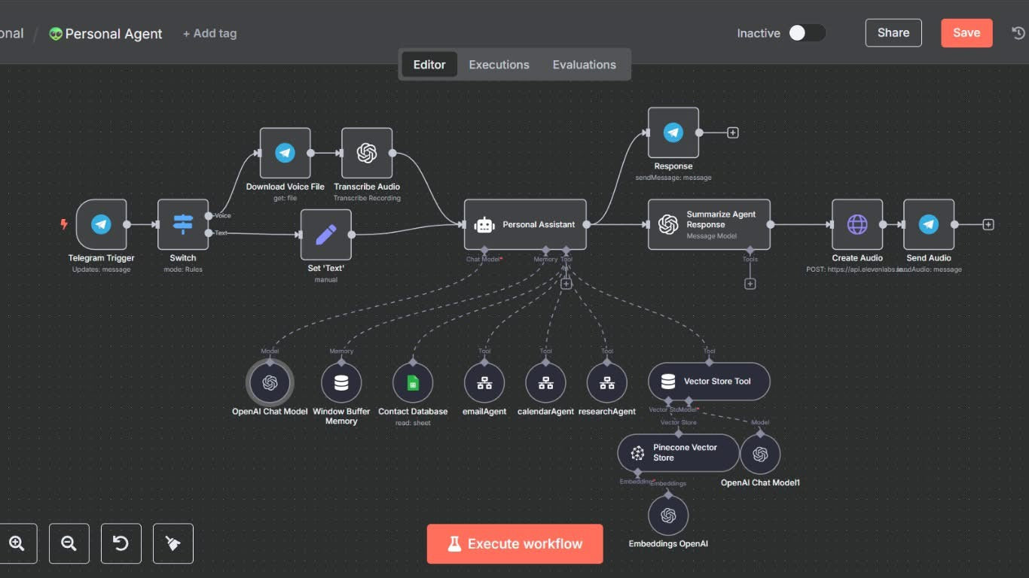
Task: Open the Personal Assistant agent node
Action: [x=525, y=224]
